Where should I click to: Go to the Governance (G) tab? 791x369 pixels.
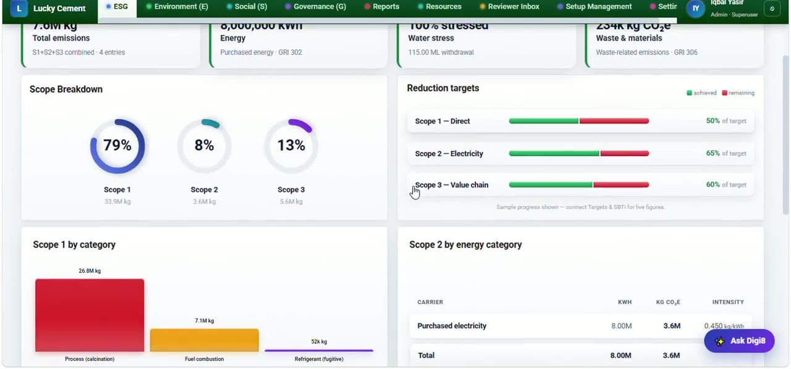click(x=315, y=7)
